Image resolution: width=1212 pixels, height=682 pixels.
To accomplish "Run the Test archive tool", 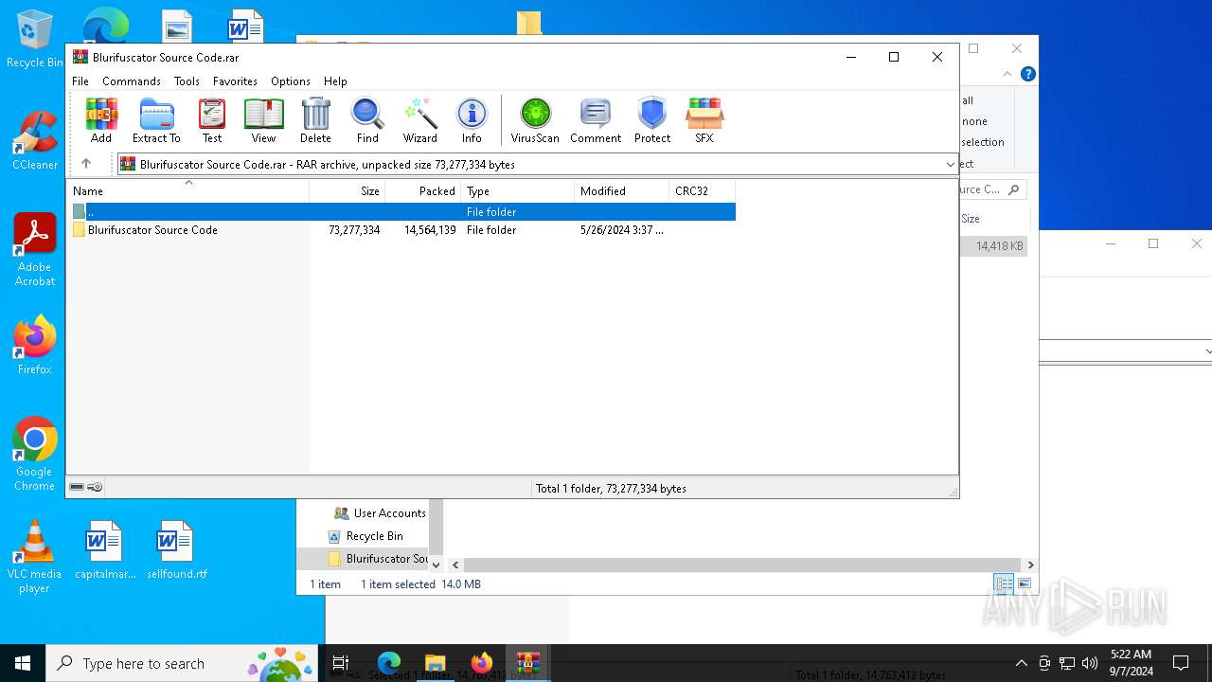I will (212, 120).
